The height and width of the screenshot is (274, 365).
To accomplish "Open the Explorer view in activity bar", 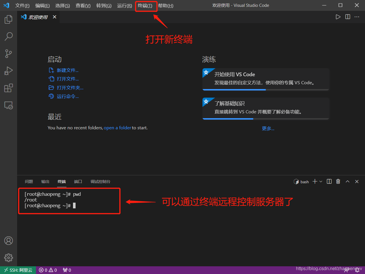I will coord(9,19).
